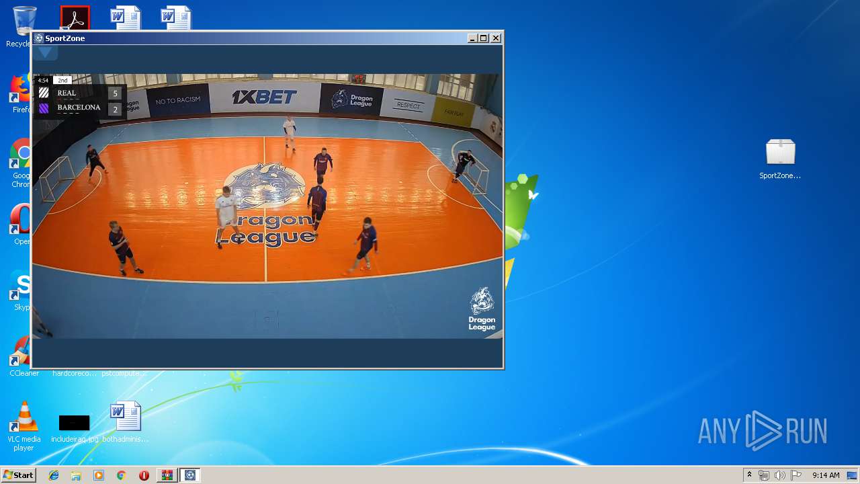Screen dimensions: 860x484
Task: Open Windows Explorer from taskbar
Action: (76, 475)
